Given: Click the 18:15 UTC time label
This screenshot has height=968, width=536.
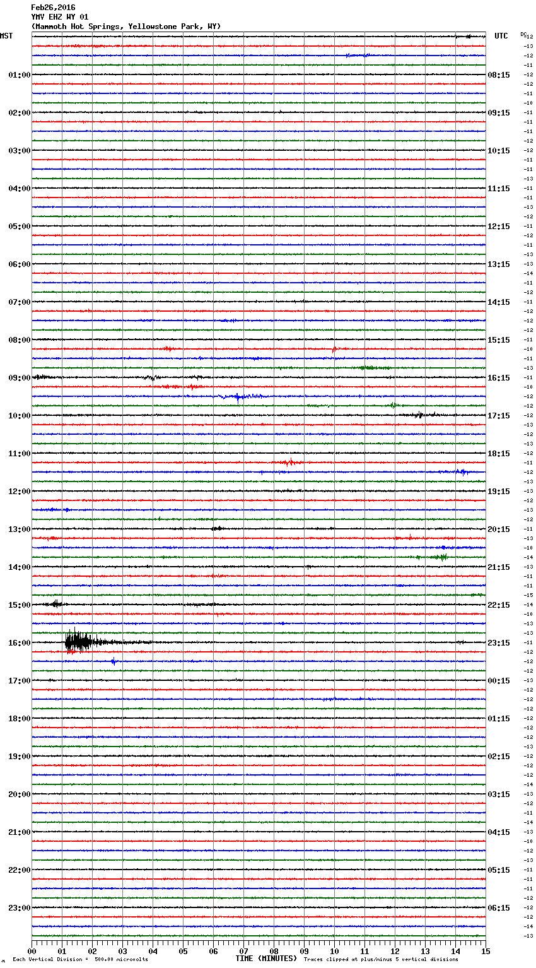Looking at the screenshot, I should tap(499, 454).
